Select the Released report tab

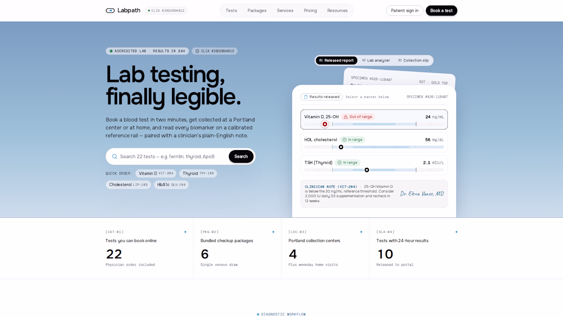pyautogui.click(x=336, y=60)
